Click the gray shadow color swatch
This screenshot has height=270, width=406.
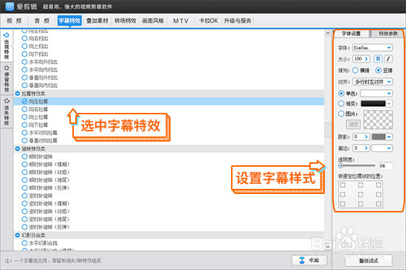tap(379, 136)
